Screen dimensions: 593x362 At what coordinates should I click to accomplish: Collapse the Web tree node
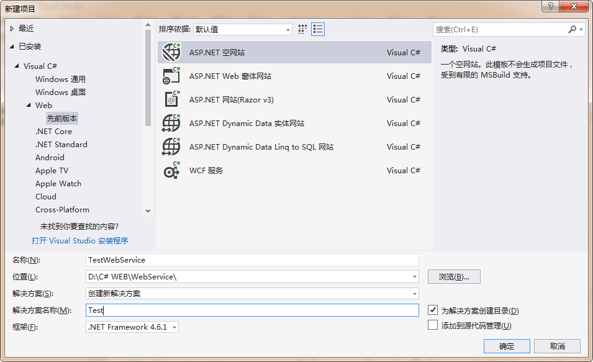click(x=29, y=105)
